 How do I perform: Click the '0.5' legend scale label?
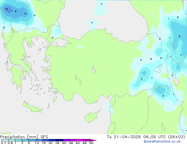[10, 143]
